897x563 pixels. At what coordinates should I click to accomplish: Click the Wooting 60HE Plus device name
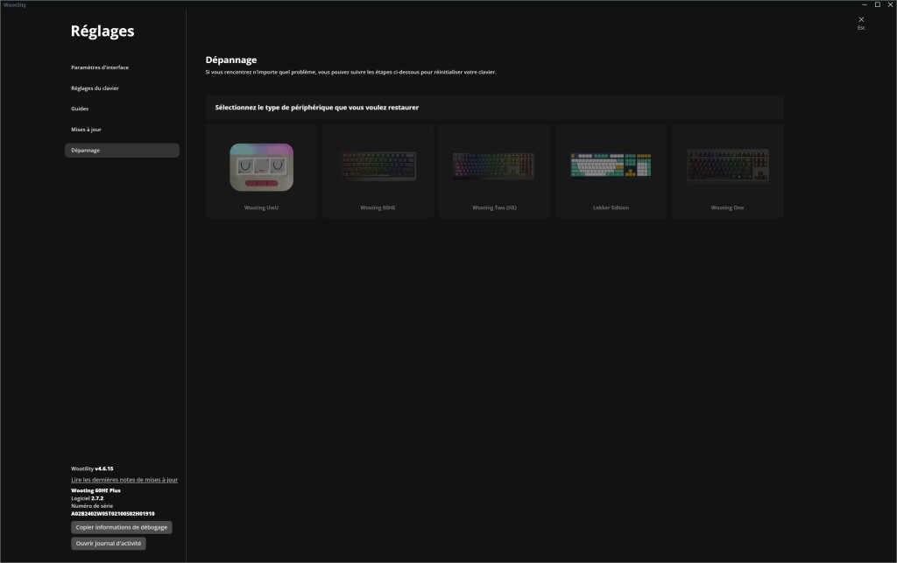[95, 490]
